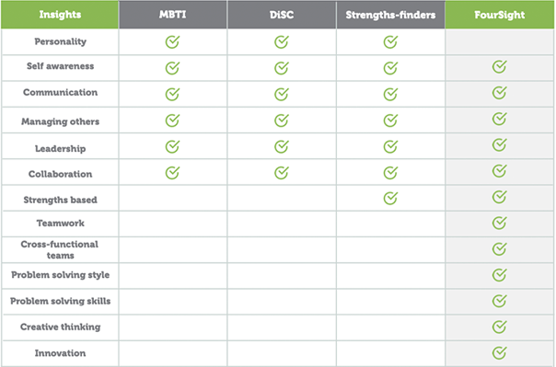Click the DiSC Leadership checkmark
The height and width of the screenshot is (367, 556).
click(281, 146)
